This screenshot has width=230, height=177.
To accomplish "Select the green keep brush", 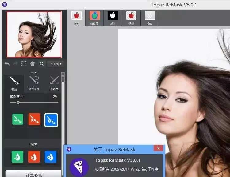I will coord(18,119).
